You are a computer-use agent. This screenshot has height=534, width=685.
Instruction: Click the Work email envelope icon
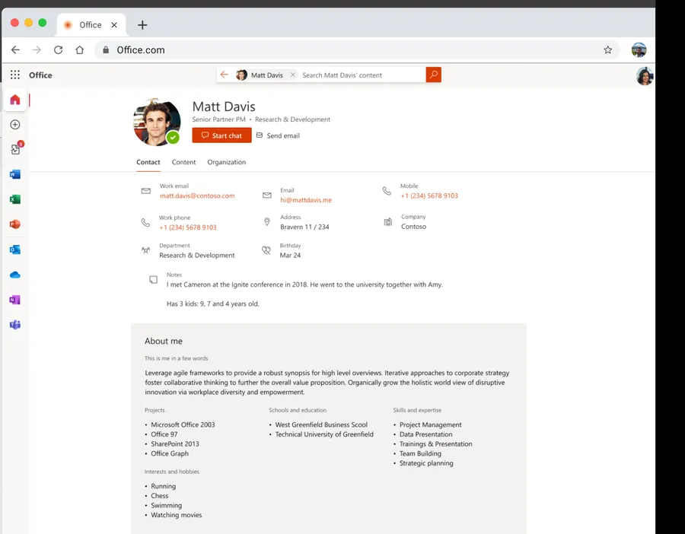click(146, 191)
